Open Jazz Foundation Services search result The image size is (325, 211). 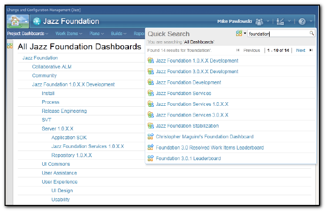point(183,94)
